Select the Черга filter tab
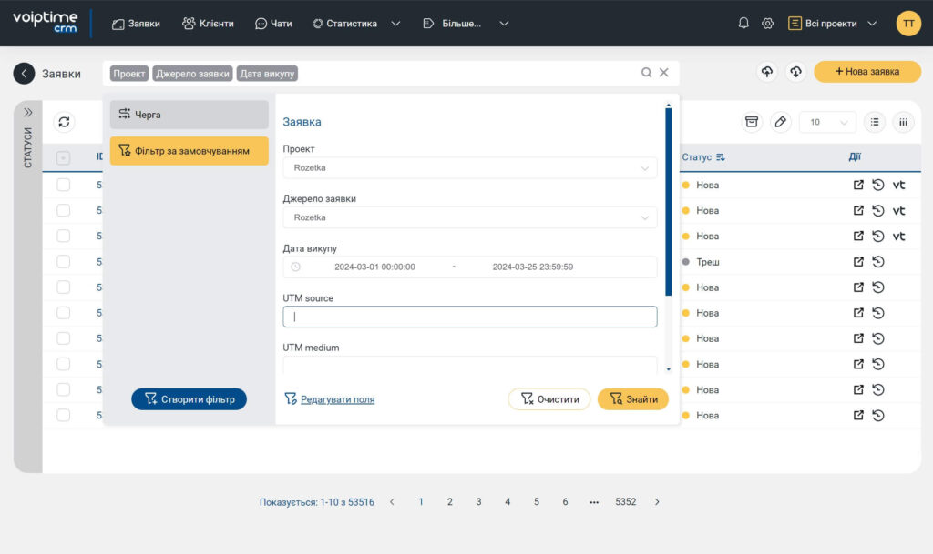Screen dimensions: 933x554 [190, 115]
